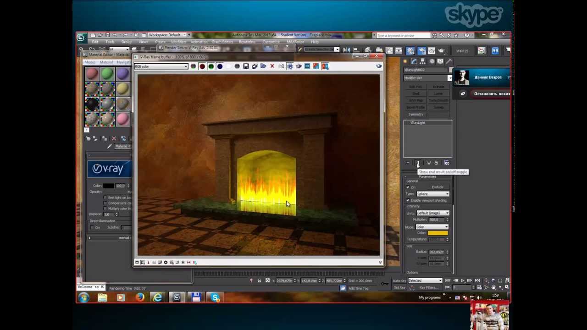
Task: Open the 3ds Max application menu logo
Action: (x=81, y=38)
